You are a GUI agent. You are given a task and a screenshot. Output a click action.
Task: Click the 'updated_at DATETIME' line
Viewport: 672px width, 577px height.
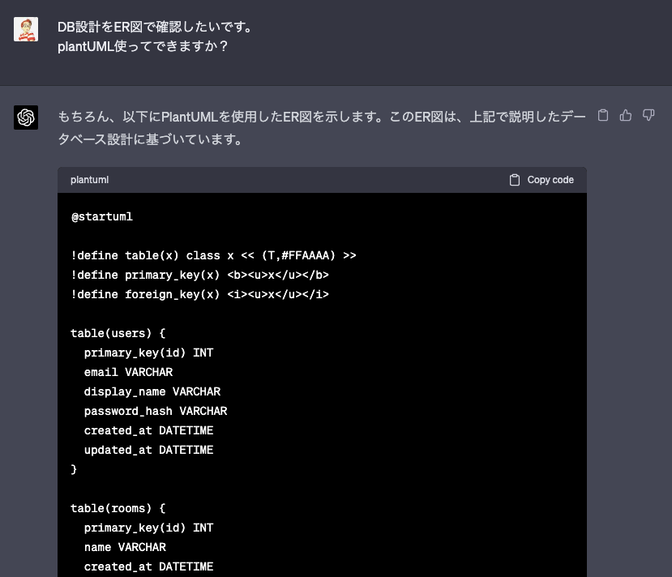pyautogui.click(x=148, y=451)
